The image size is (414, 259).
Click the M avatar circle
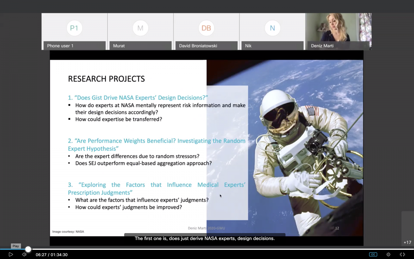(x=140, y=28)
